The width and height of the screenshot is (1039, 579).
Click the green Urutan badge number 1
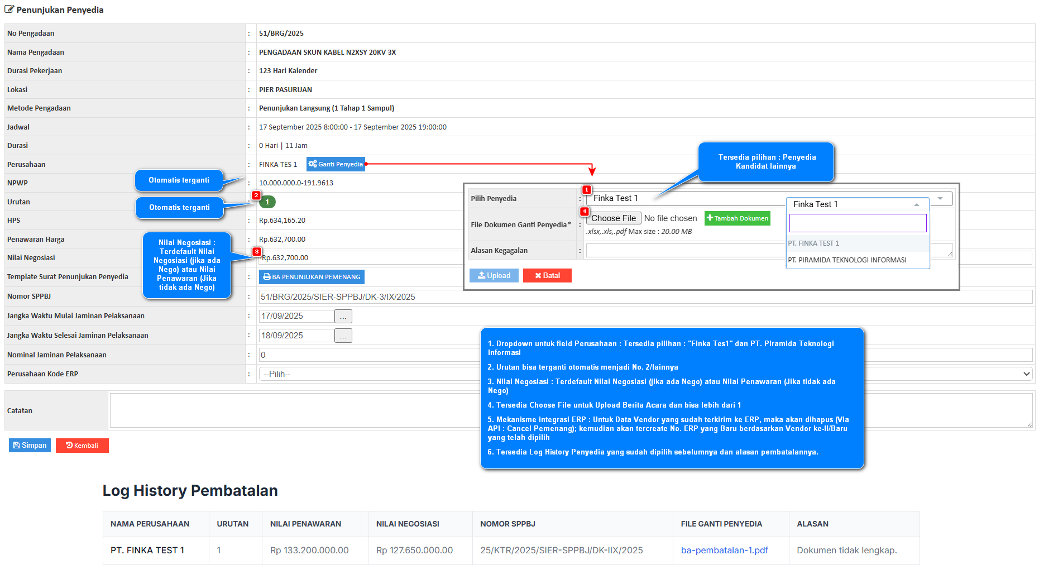click(x=267, y=202)
